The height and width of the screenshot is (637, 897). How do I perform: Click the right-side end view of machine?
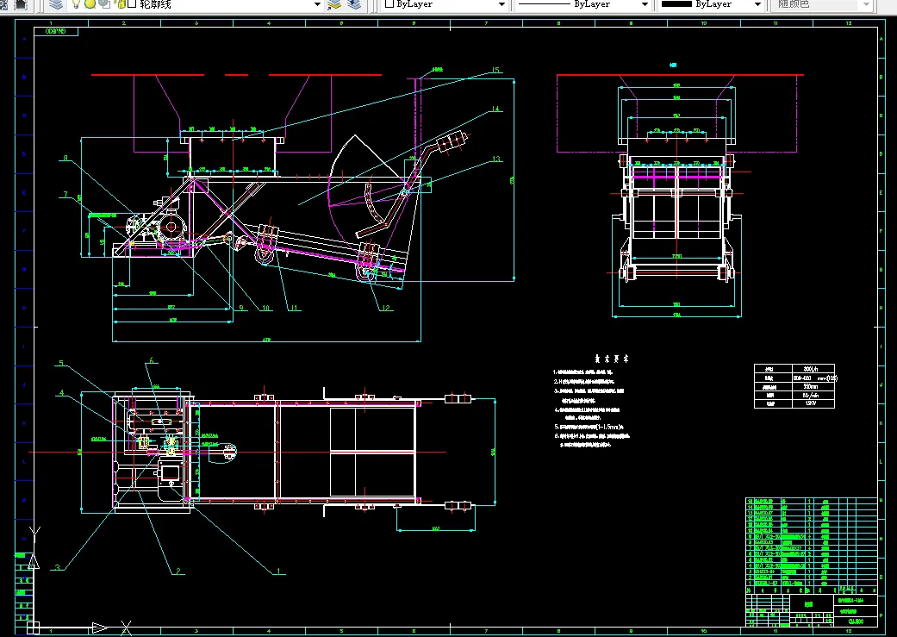point(677,195)
